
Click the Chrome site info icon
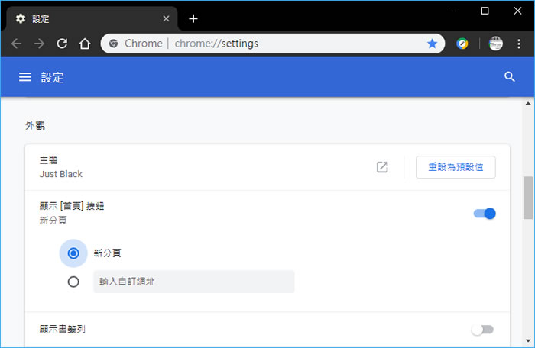point(113,43)
